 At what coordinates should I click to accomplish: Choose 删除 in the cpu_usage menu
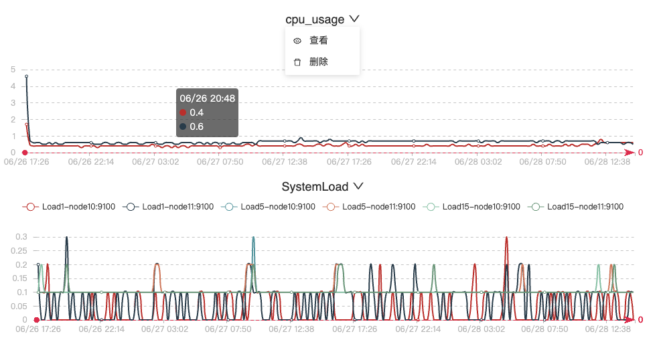click(318, 62)
